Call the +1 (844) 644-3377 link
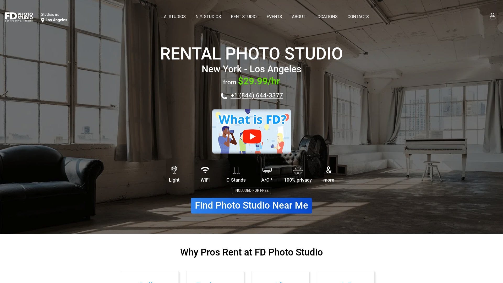Viewport: 503px width, 283px height. click(256, 95)
